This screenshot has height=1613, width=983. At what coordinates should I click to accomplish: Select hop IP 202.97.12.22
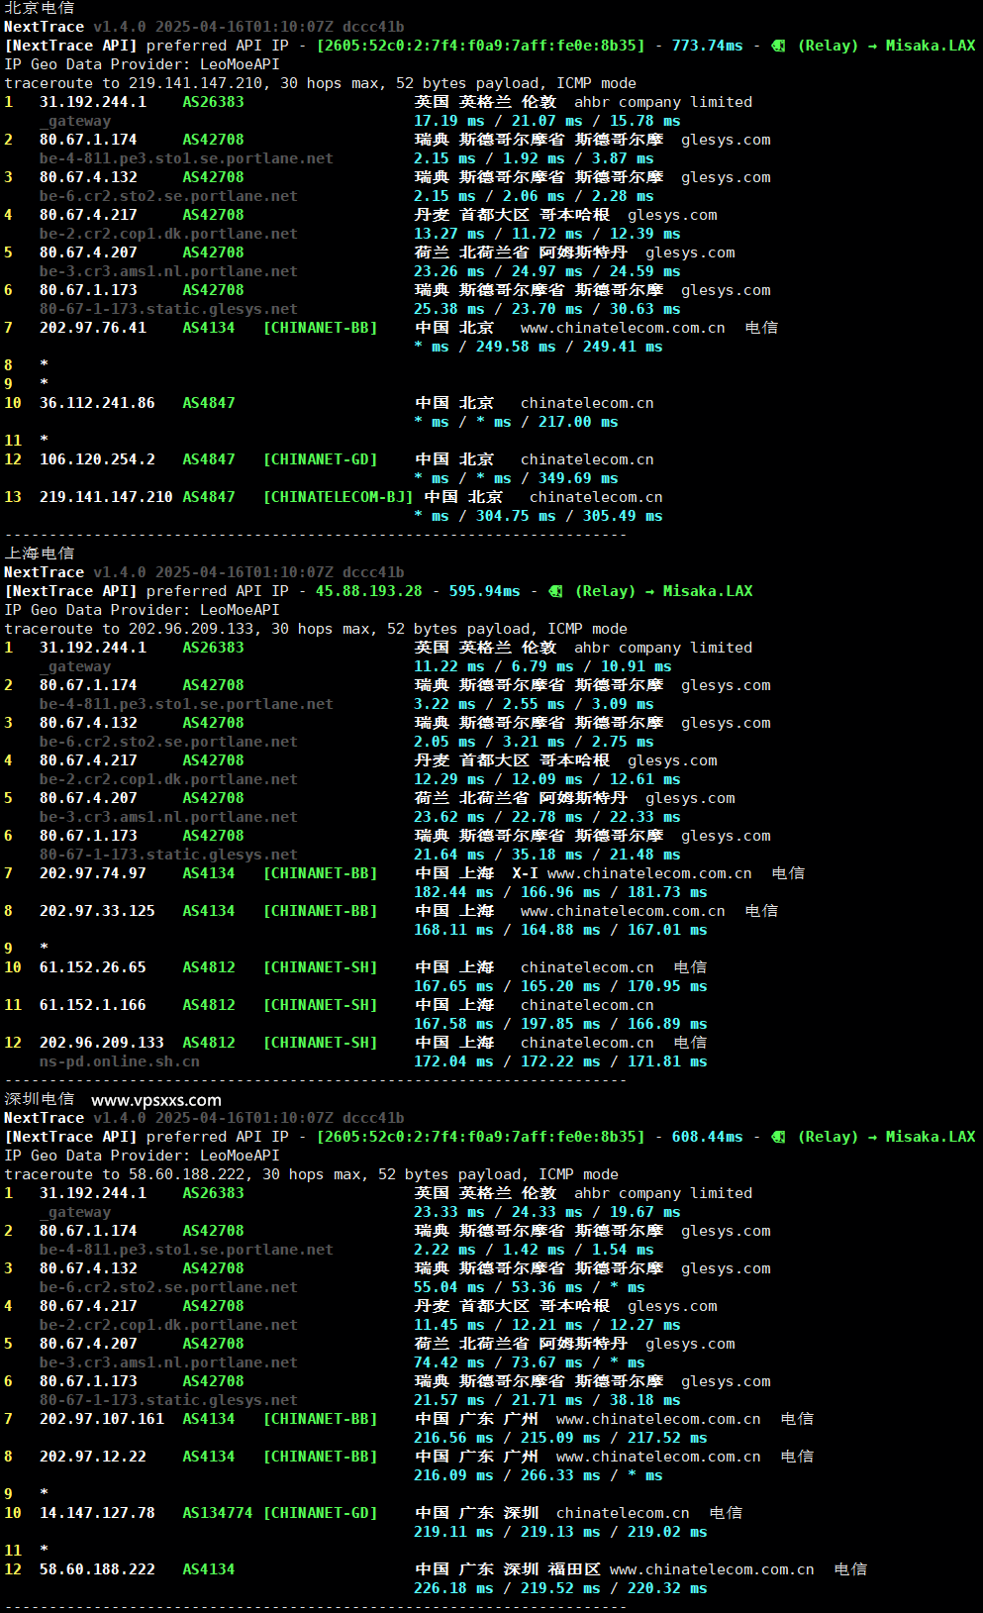tap(93, 1457)
